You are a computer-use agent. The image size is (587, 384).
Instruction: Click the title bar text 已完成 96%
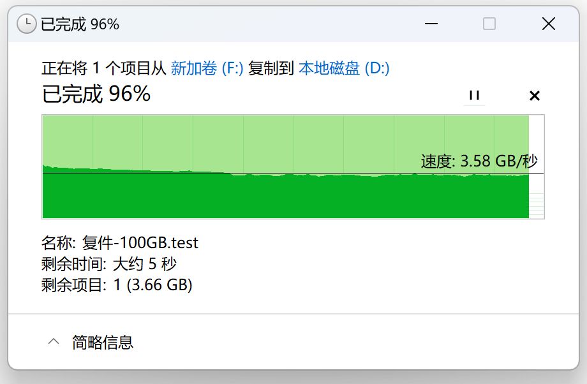point(80,24)
